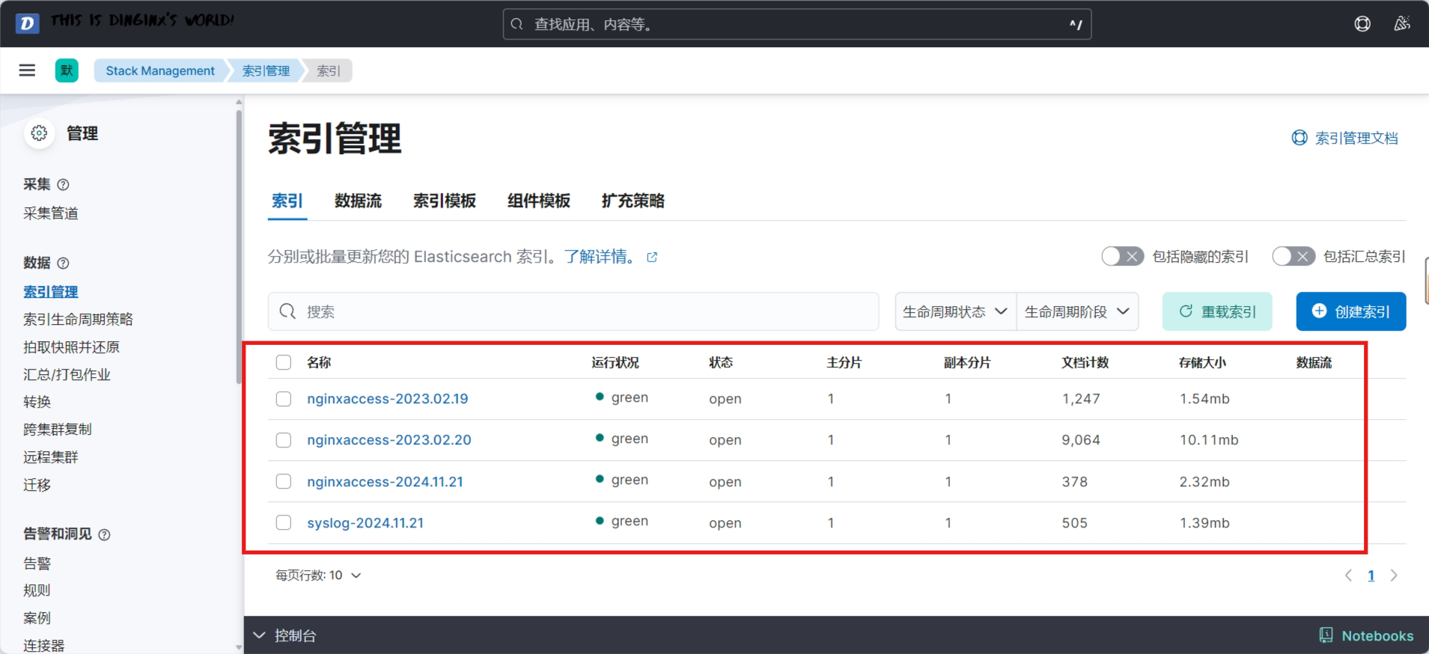This screenshot has height=654, width=1429.
Task: Open 规则 in sidebar
Action: click(x=37, y=590)
